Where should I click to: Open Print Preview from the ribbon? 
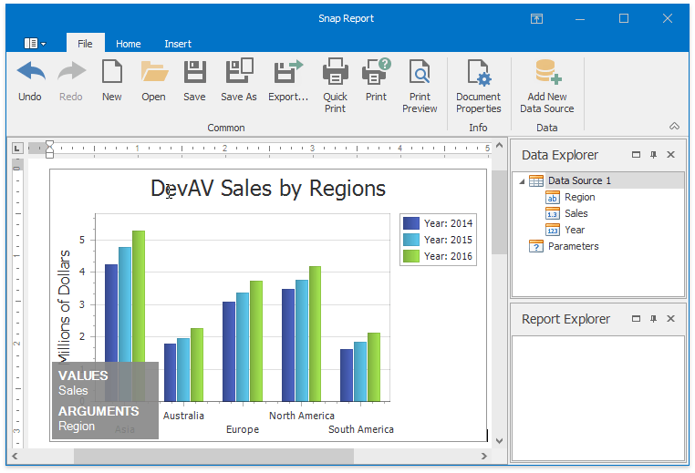pos(420,72)
